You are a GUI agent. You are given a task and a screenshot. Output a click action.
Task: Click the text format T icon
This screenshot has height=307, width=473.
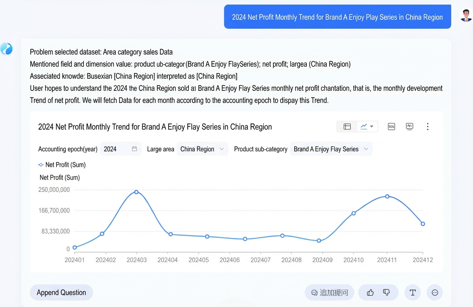413,293
